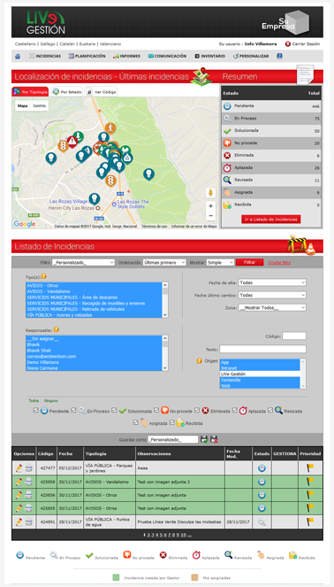Image resolution: width=334 pixels, height=587 pixels.
Task: Click the orange pedestrian map marker
Action: click(x=110, y=127)
